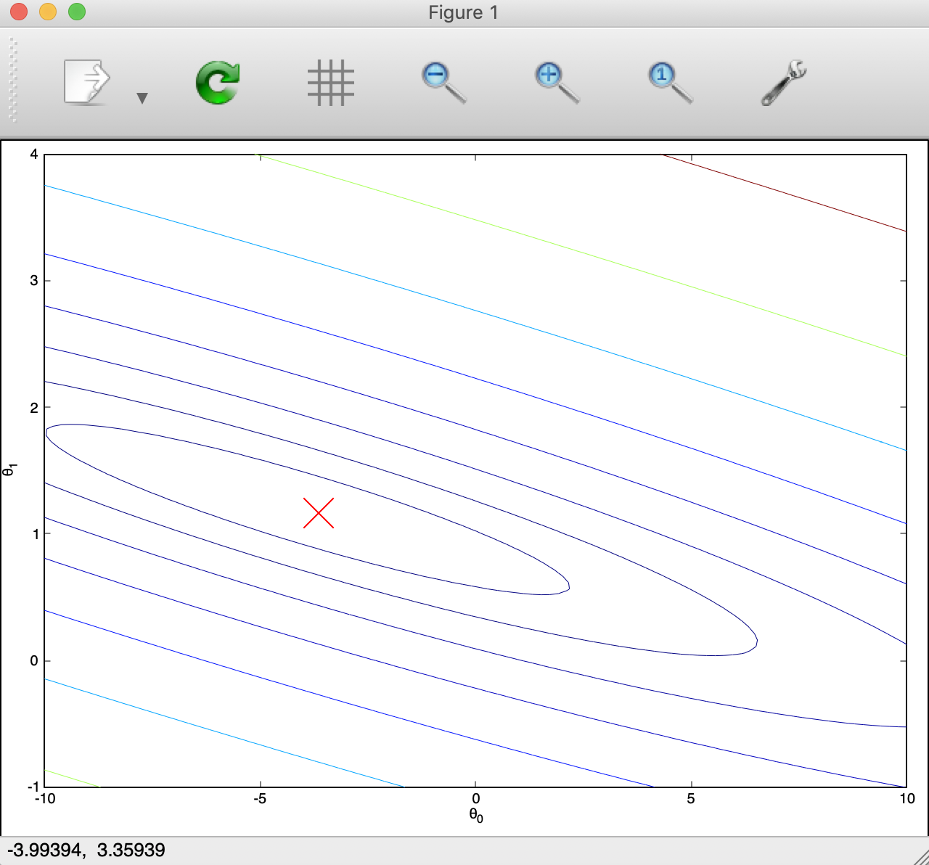Click the green replot refresh icon
The height and width of the screenshot is (865, 929).
tap(218, 82)
